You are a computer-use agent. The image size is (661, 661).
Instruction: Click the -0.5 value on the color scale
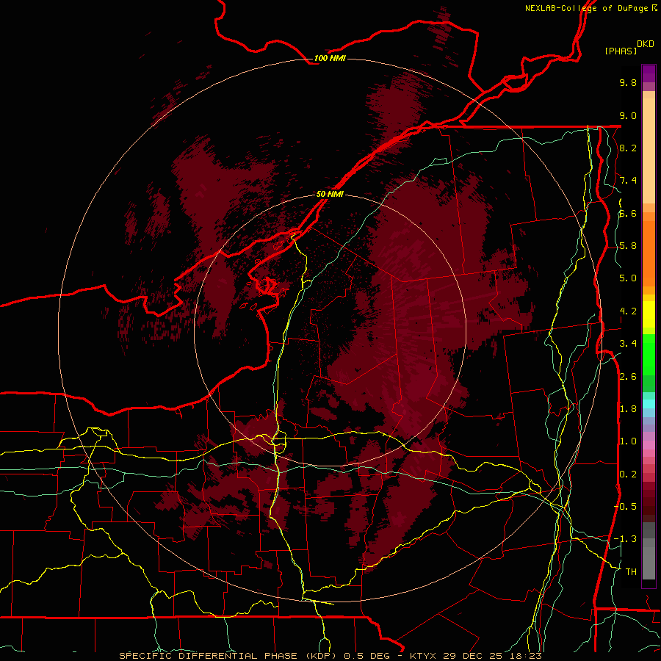625,507
